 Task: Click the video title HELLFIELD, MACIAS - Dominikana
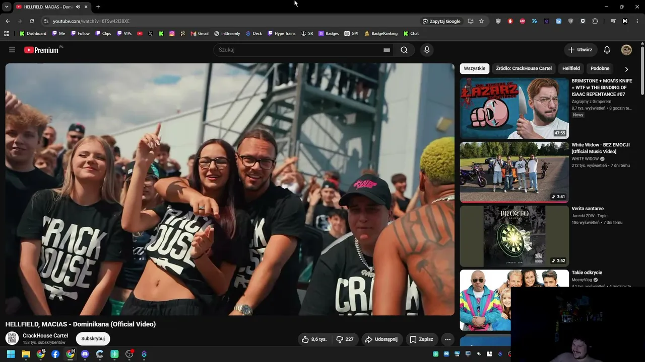coord(81,324)
